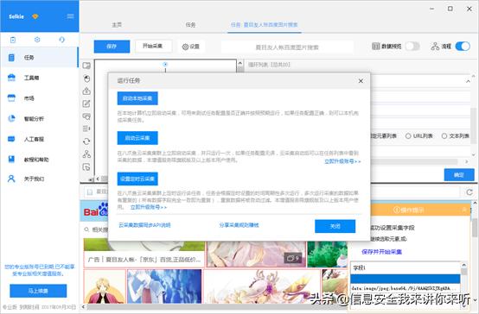Click the blue 保存 save button
This screenshot has width=479, height=314.
tap(112, 47)
